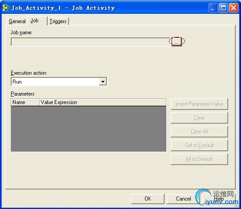Screen dimensions: 241x209
Task: Open Help for this dialog
Action: [x=219, y=199]
